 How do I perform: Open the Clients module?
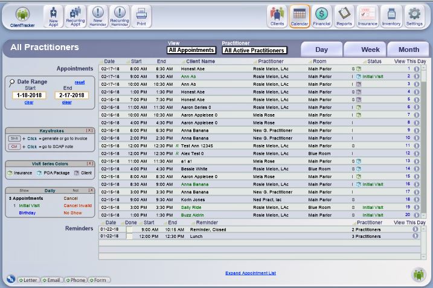[277, 16]
